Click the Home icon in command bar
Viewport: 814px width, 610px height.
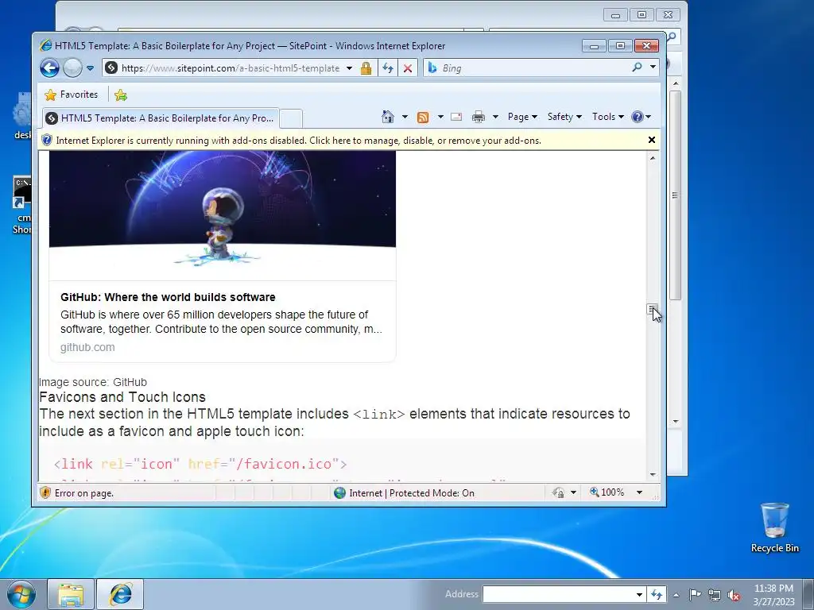coord(388,117)
